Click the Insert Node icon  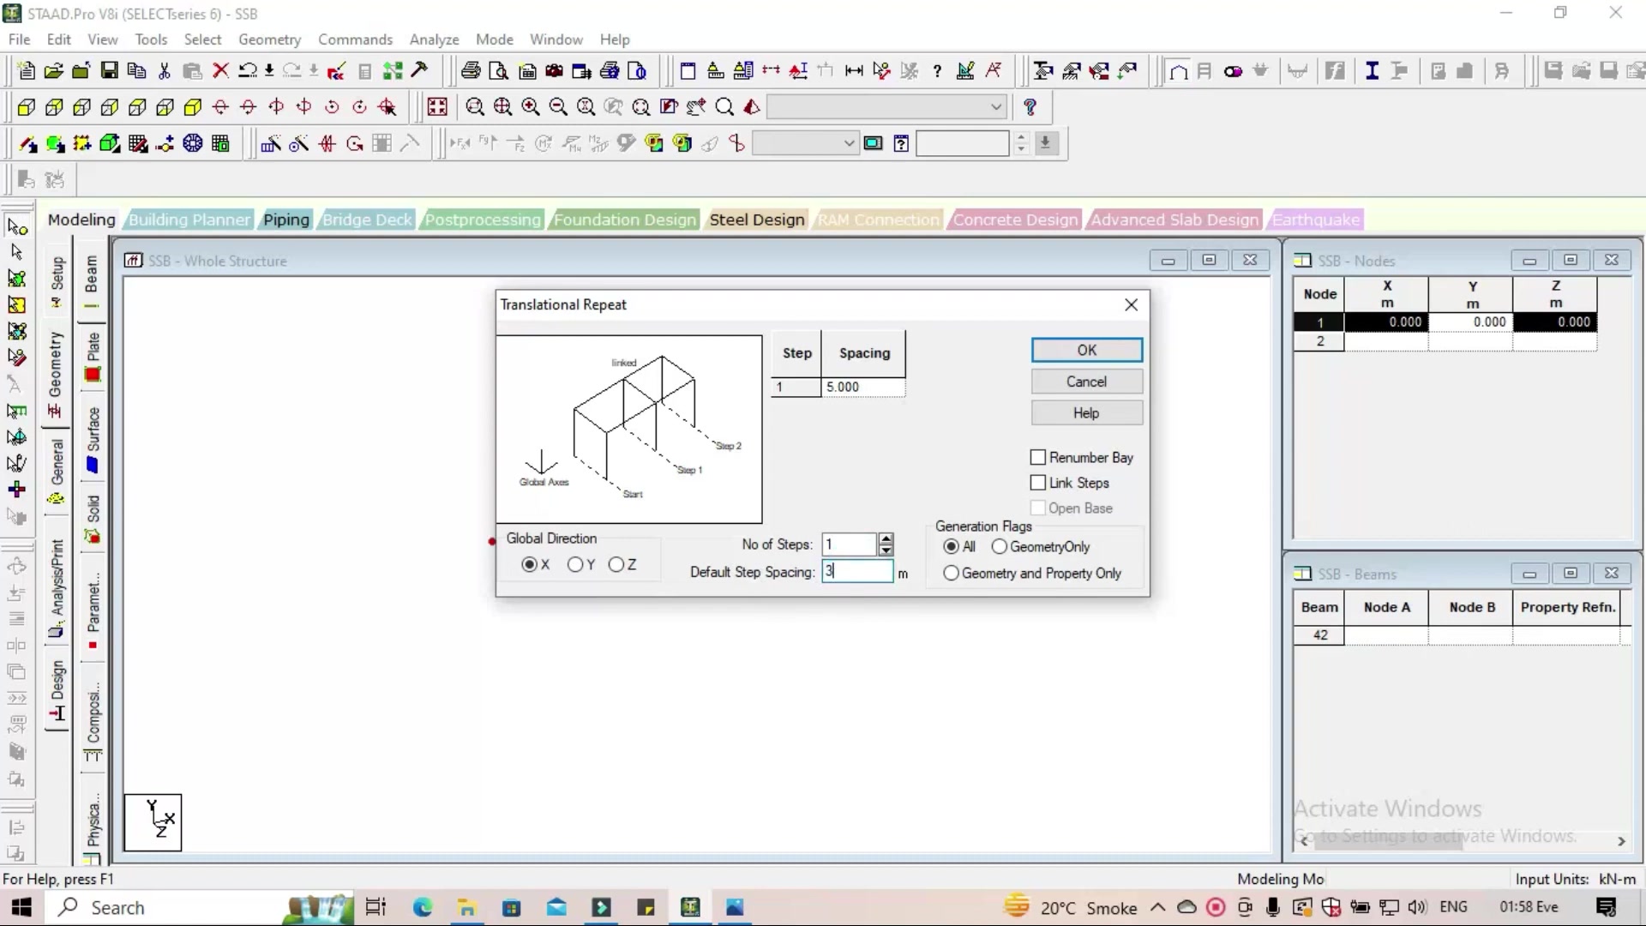tap(165, 143)
